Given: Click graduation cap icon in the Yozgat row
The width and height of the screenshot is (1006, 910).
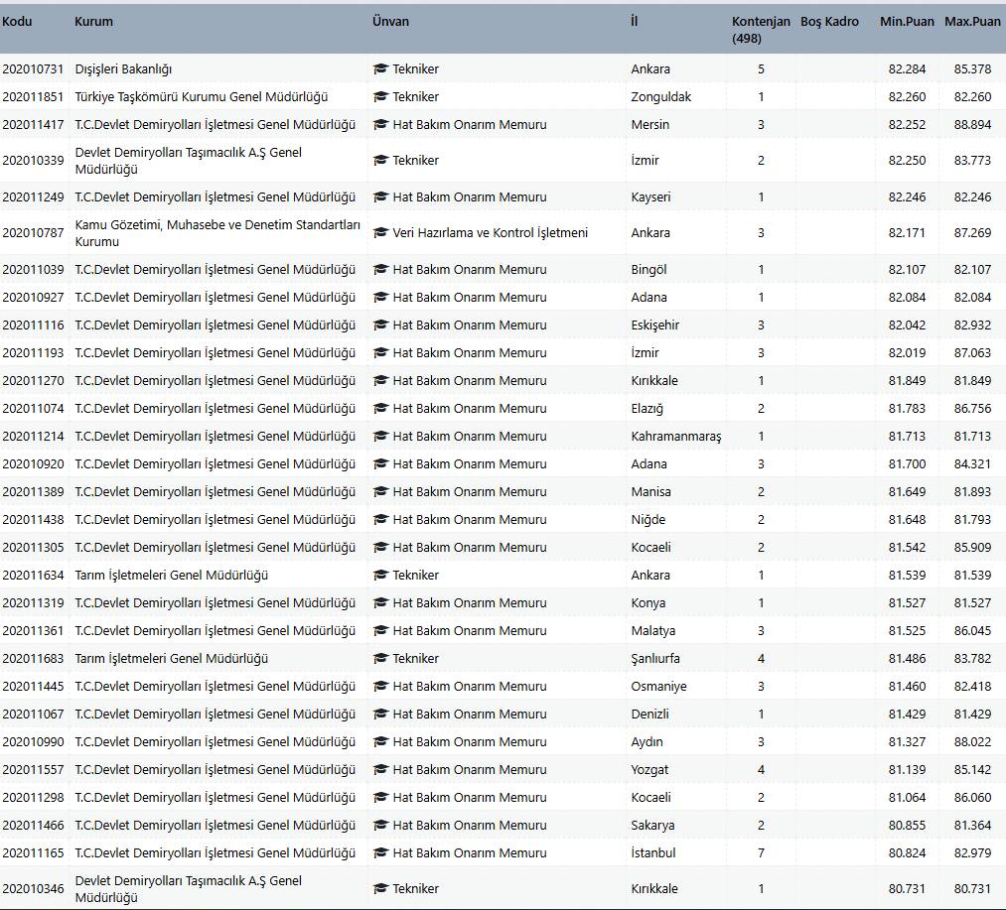Looking at the screenshot, I should (x=380, y=770).
